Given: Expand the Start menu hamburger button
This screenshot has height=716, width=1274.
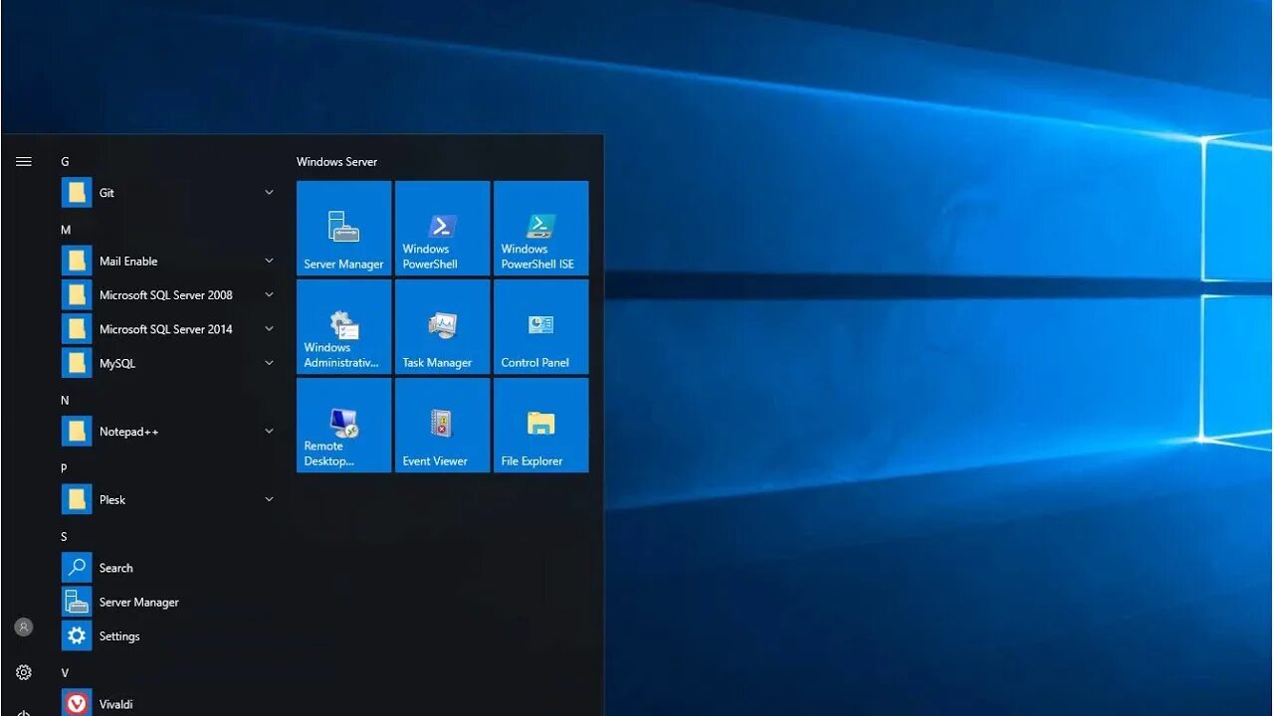Looking at the screenshot, I should pos(24,161).
